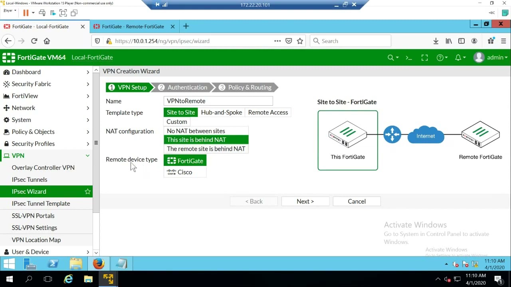Select Hub-and-Spoke template type
Viewport: 511px width, 287px height.
[x=222, y=112]
